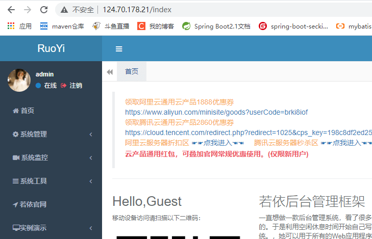Click the not-secure warning triangle icon
This screenshot has height=239, width=372.
coord(64,10)
